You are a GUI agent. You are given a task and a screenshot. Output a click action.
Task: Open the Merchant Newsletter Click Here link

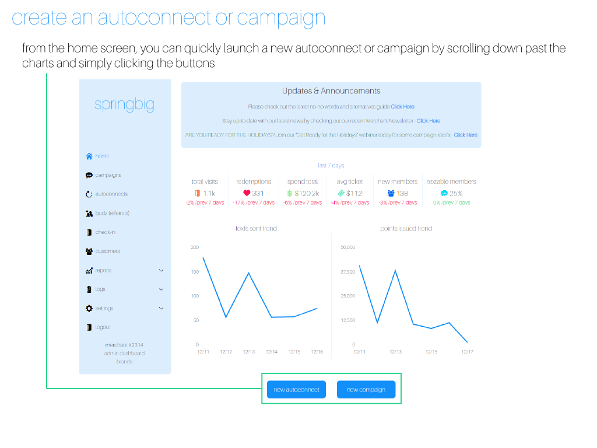point(428,121)
